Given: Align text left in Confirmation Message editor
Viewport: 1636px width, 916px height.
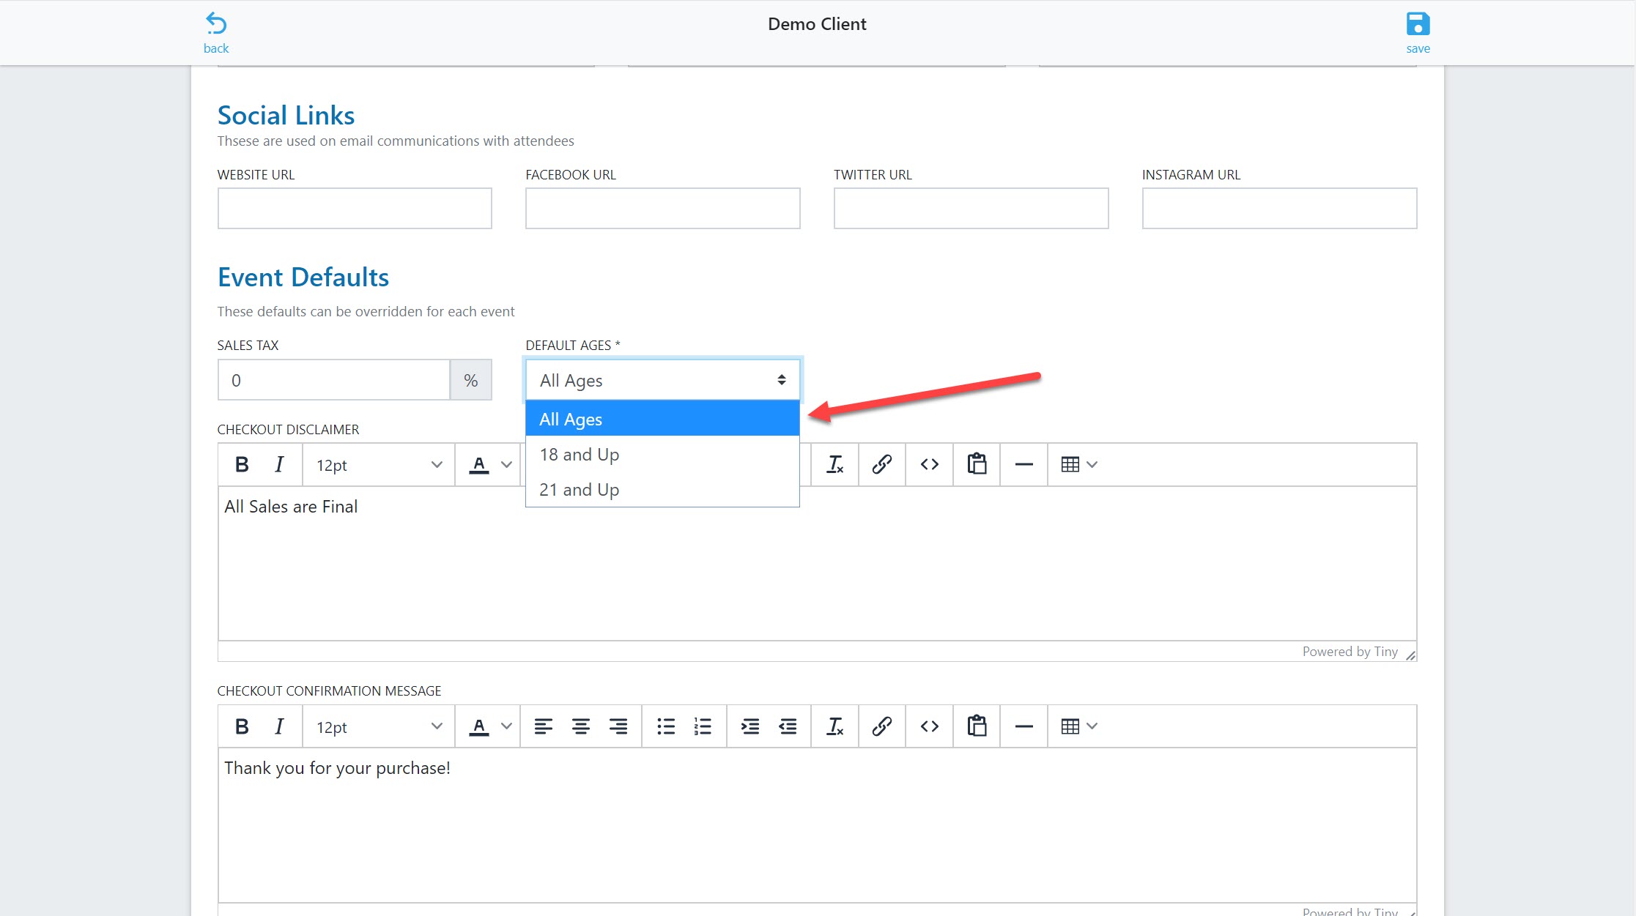Looking at the screenshot, I should point(544,726).
